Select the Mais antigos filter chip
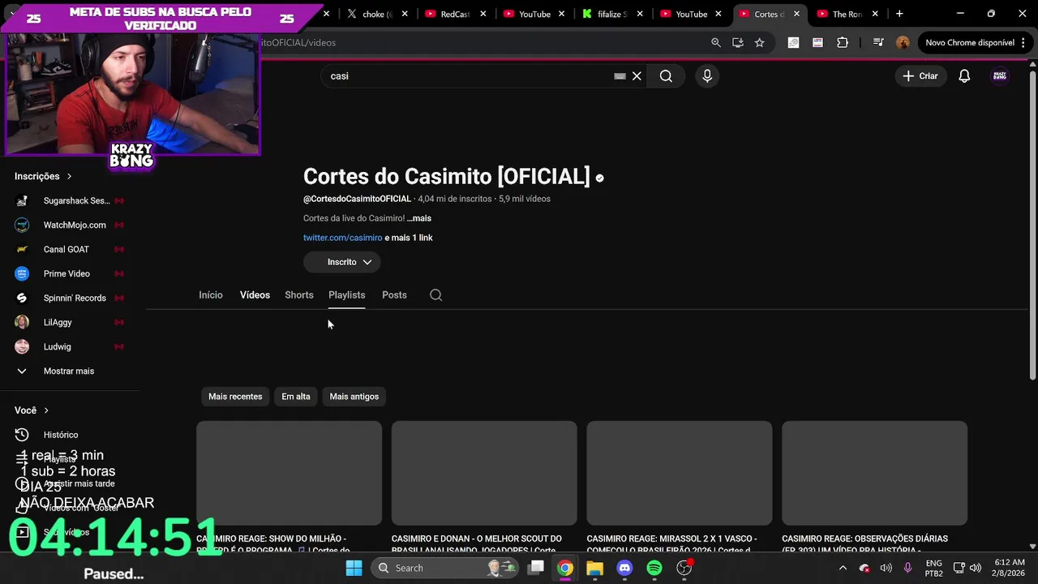This screenshot has height=584, width=1038. tap(354, 397)
